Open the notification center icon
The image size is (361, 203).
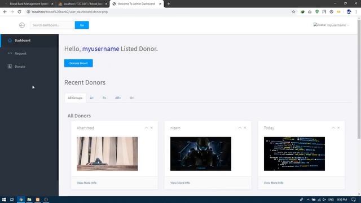click(x=354, y=200)
